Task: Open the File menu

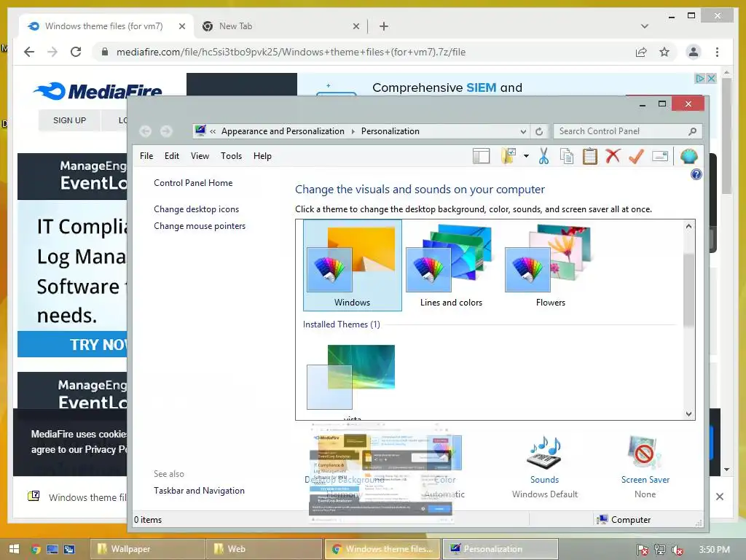Action: pyautogui.click(x=146, y=156)
